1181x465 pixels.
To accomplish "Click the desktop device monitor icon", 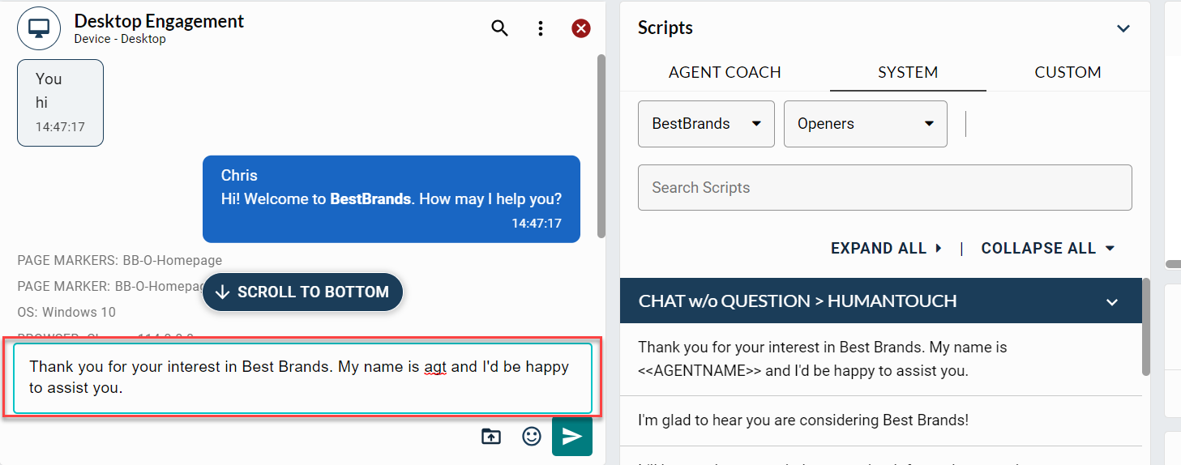I will pos(39,28).
